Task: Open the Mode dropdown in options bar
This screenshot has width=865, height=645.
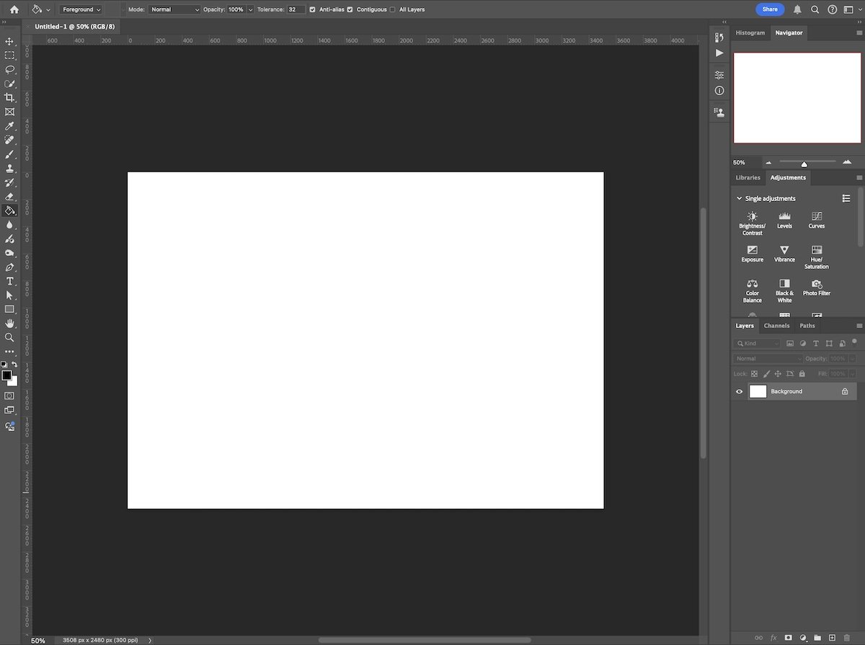Action: 174,9
